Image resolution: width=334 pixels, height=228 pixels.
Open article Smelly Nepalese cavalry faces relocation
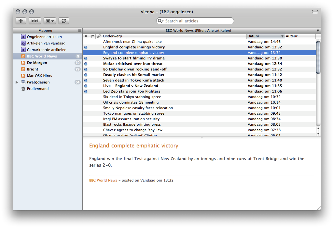click(x=199, y=108)
